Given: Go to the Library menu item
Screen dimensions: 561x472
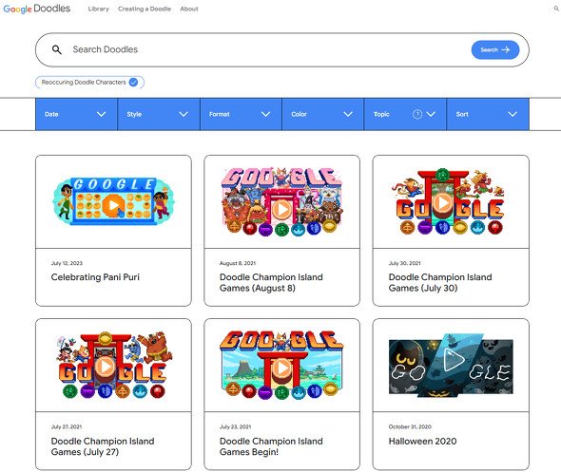Looking at the screenshot, I should pos(98,9).
